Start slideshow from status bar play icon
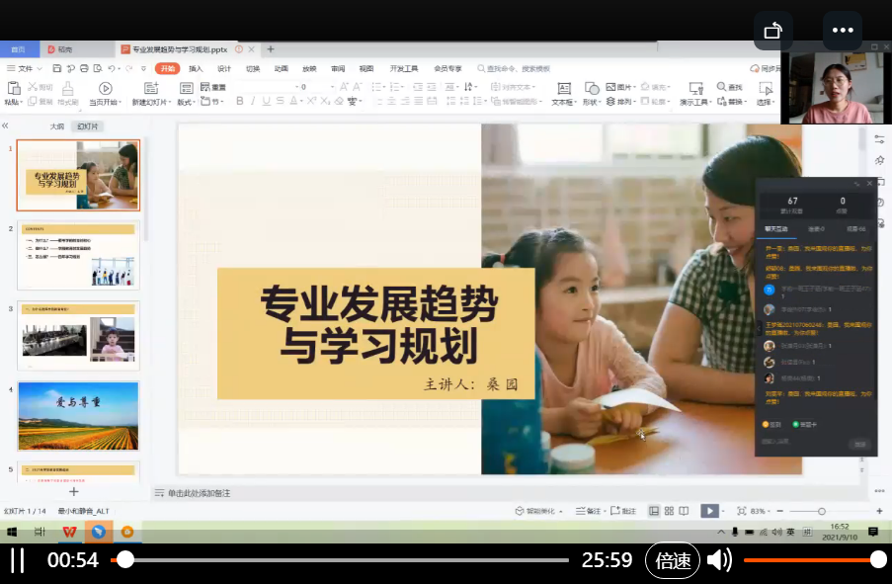Viewport: 892px width, 584px height. coord(708,511)
